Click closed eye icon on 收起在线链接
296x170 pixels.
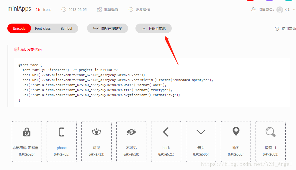[x=96, y=29]
